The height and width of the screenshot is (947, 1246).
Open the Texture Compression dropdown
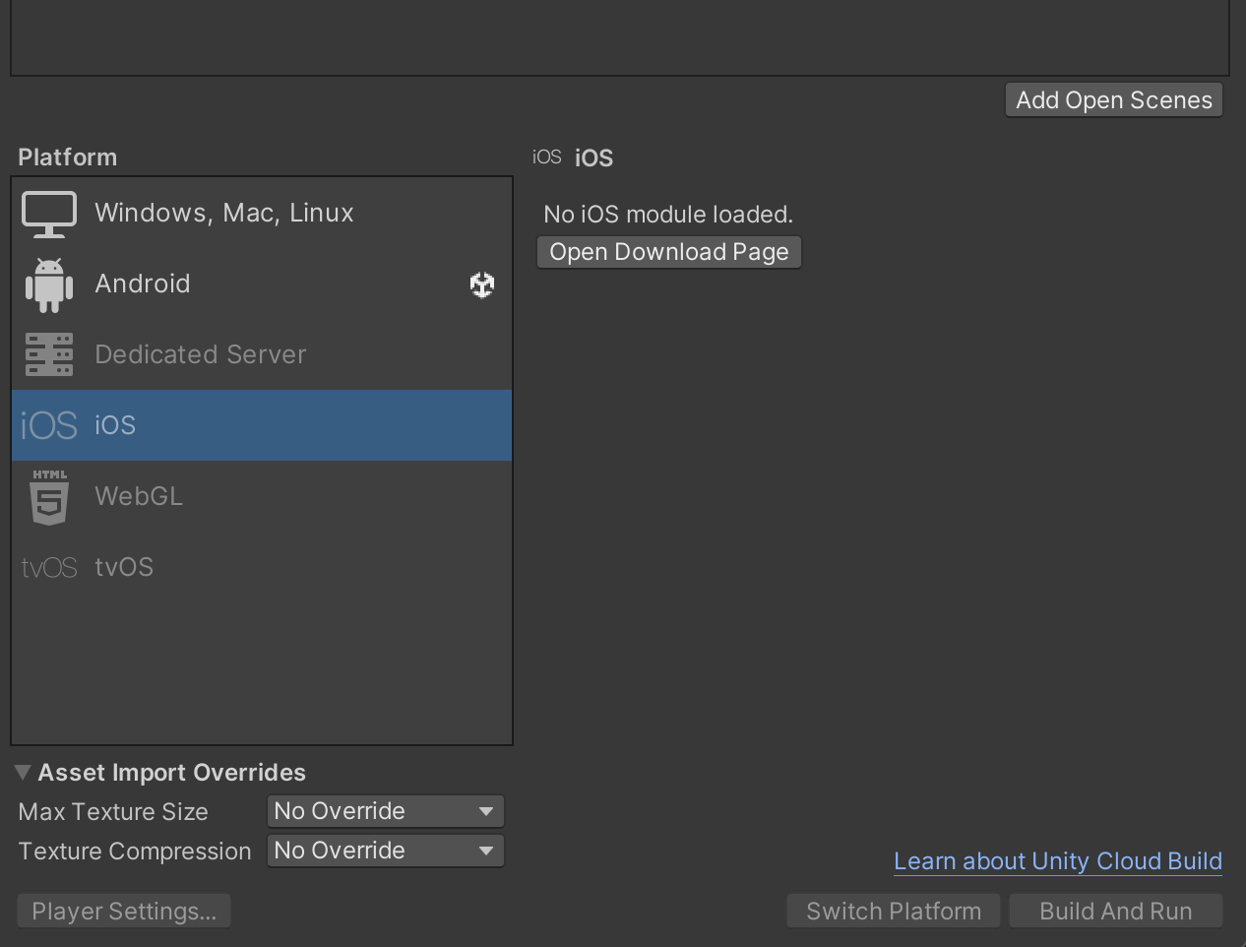385,851
